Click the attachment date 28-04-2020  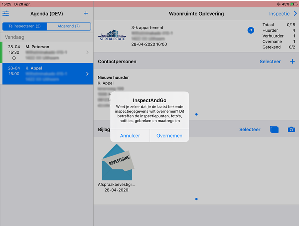tap(116, 190)
